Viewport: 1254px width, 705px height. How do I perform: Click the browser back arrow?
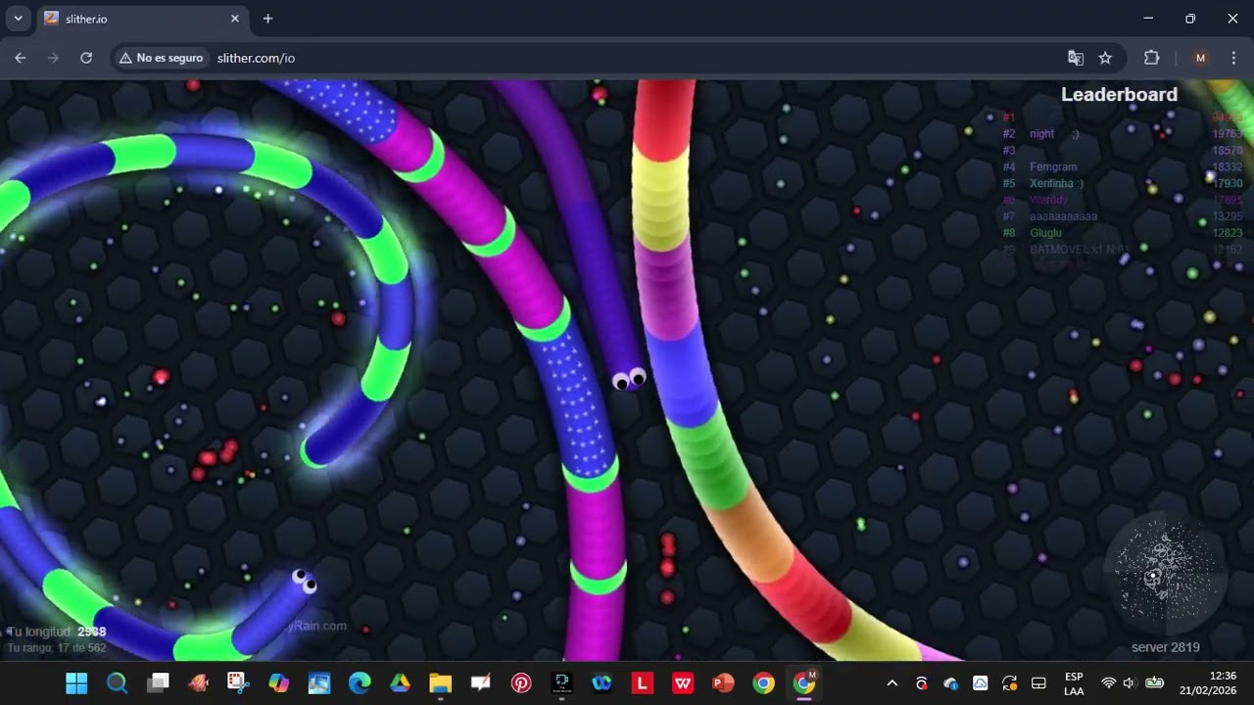pos(21,58)
